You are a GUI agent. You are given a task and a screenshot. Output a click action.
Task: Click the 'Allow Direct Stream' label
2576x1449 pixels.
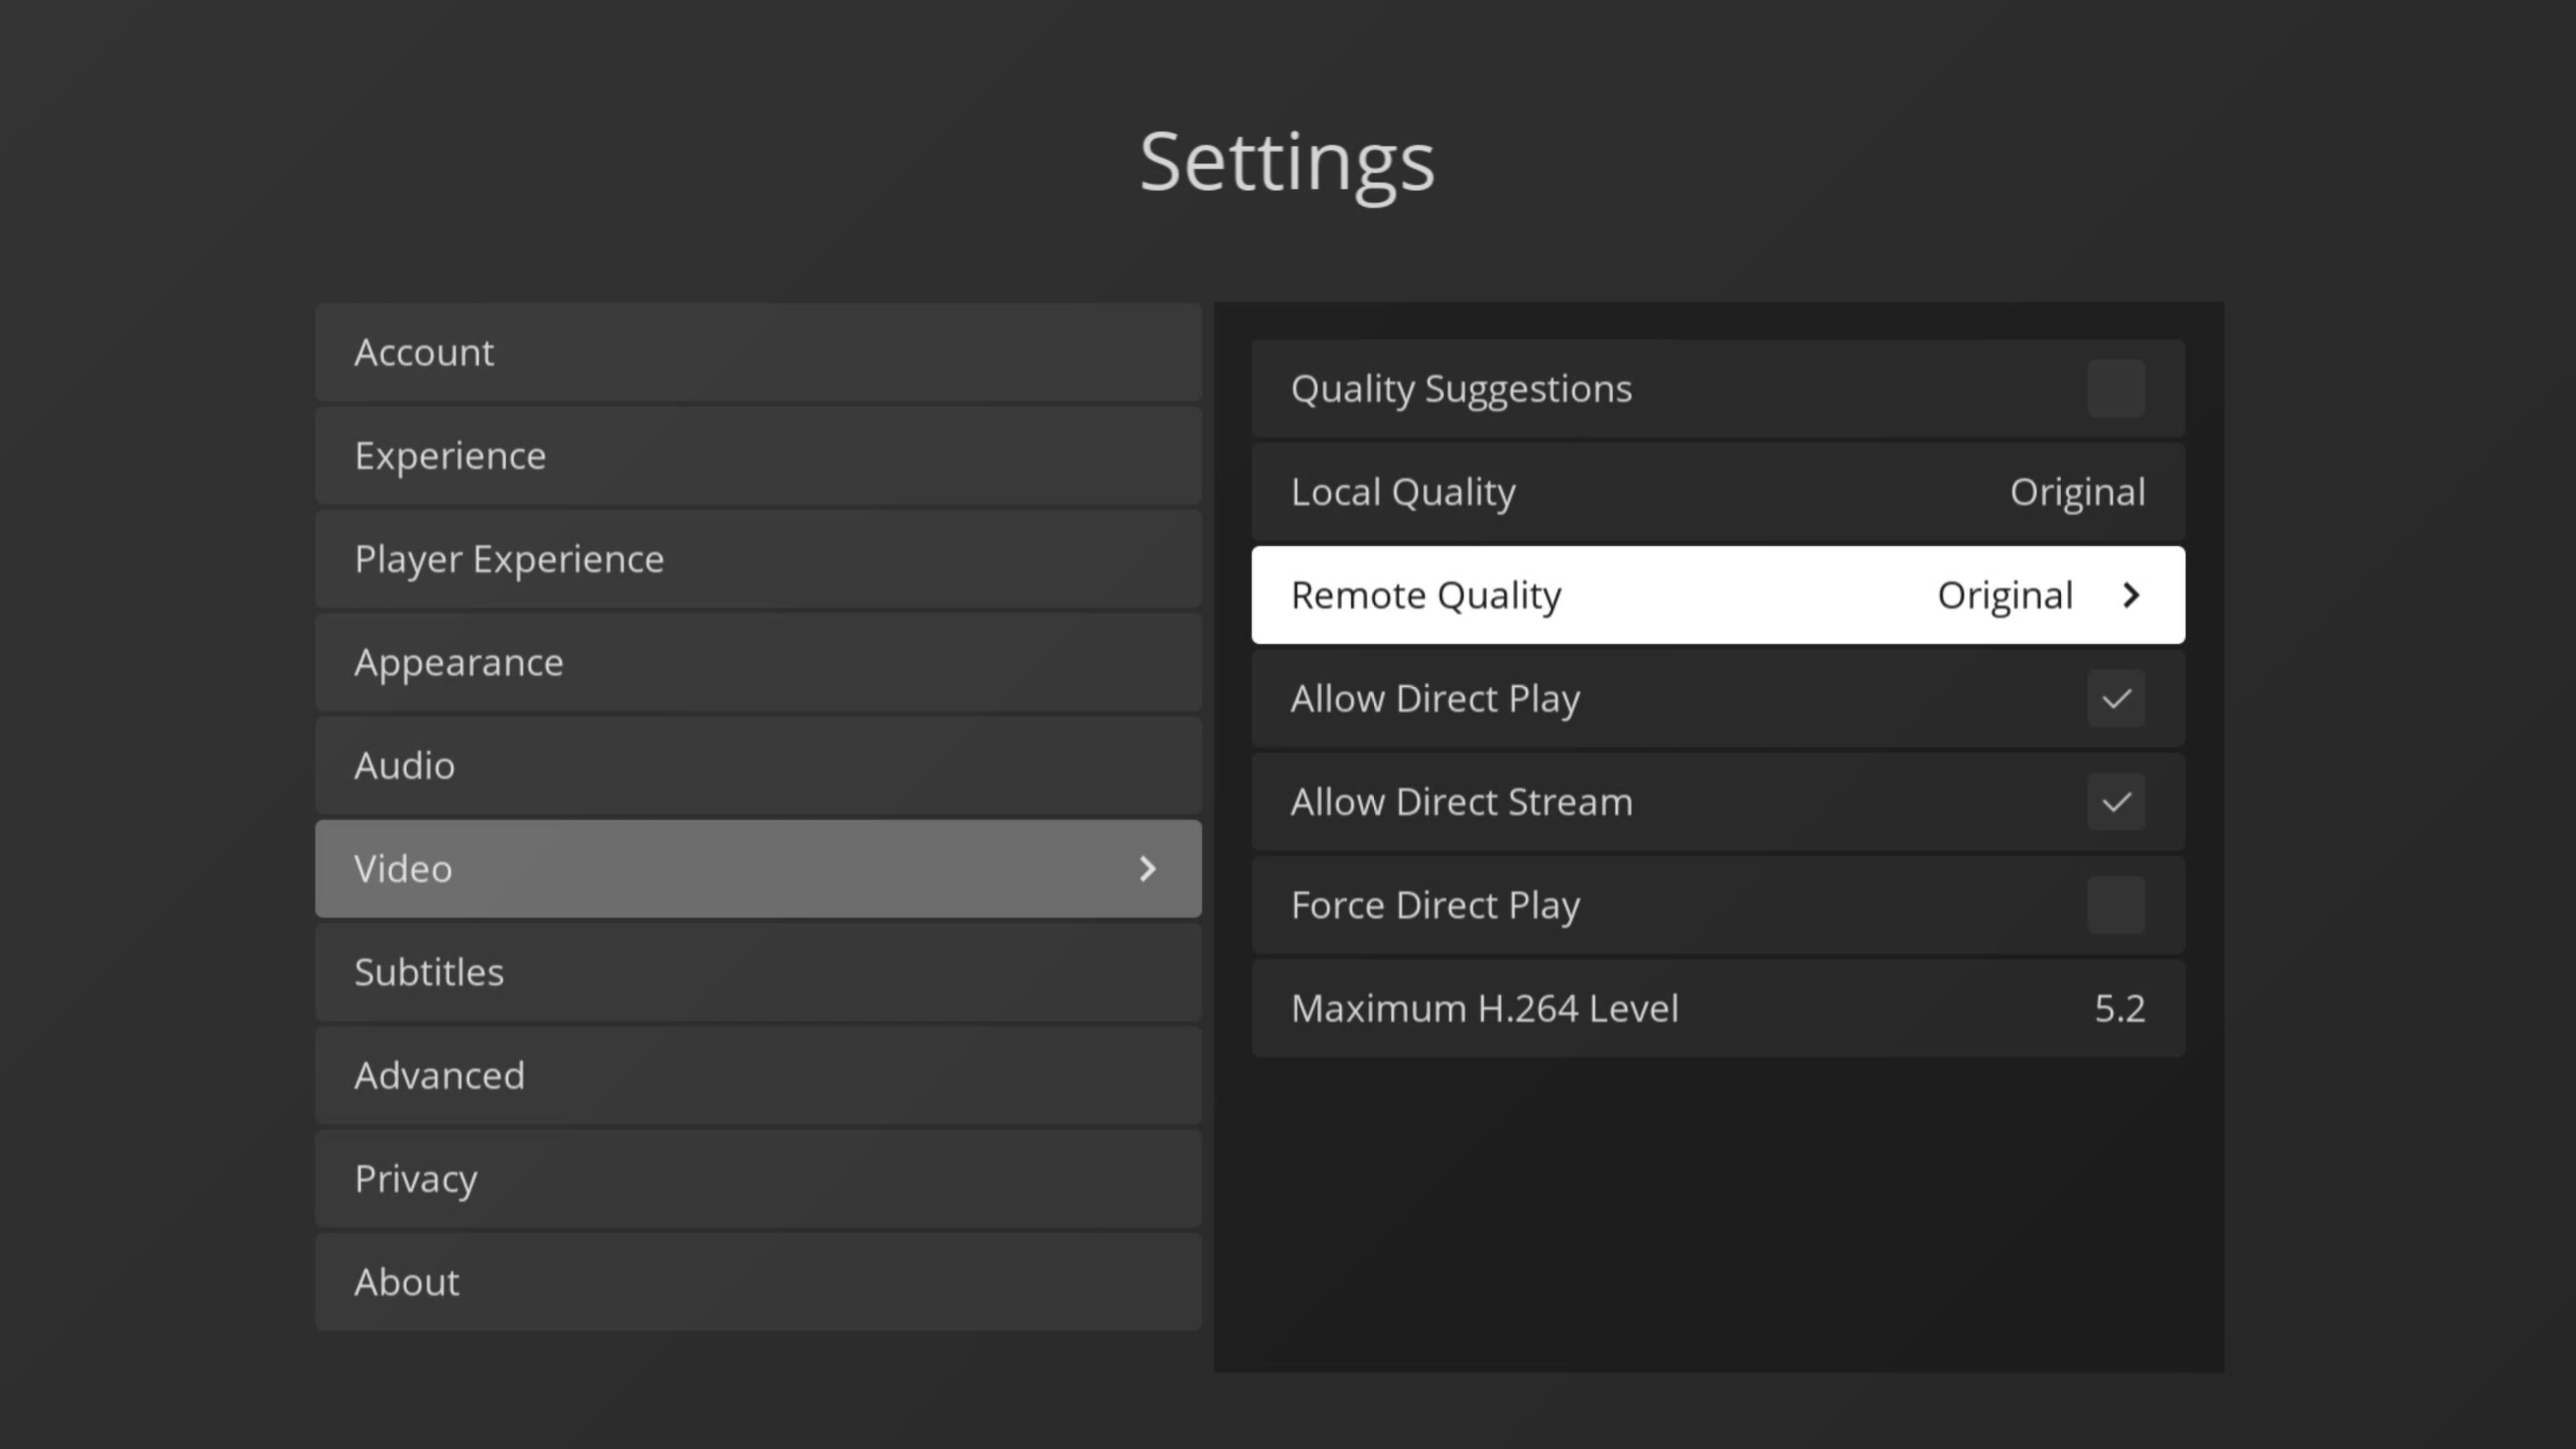[1461, 802]
